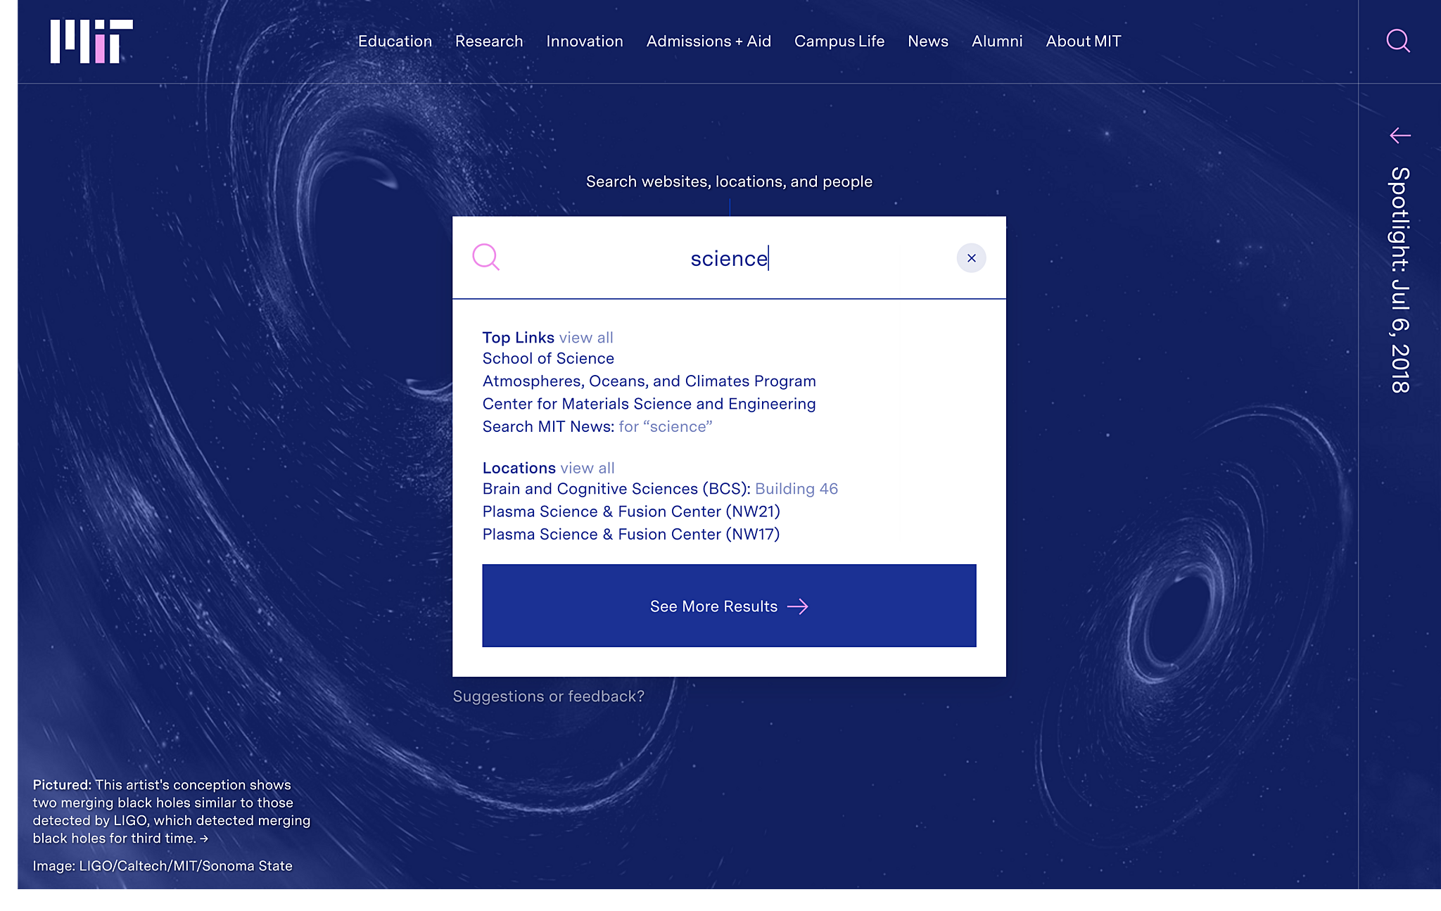The width and height of the screenshot is (1441, 911).
Task: Click Image: LIGO/Caltech/MIT/Sonoma State credit
Action: 163,866
